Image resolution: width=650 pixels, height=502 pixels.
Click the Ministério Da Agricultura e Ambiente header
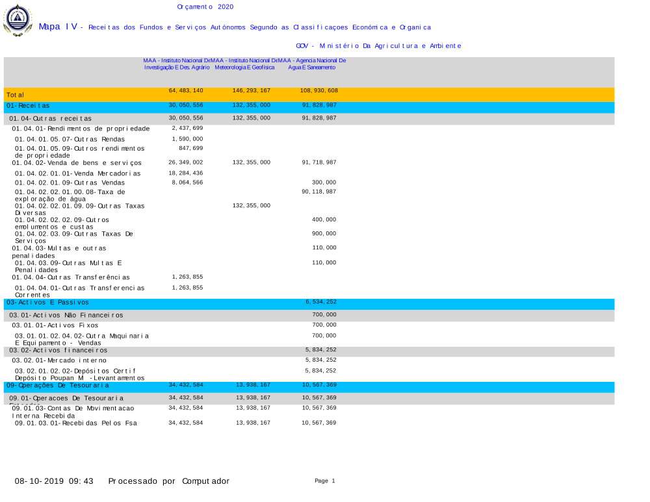pos(378,46)
